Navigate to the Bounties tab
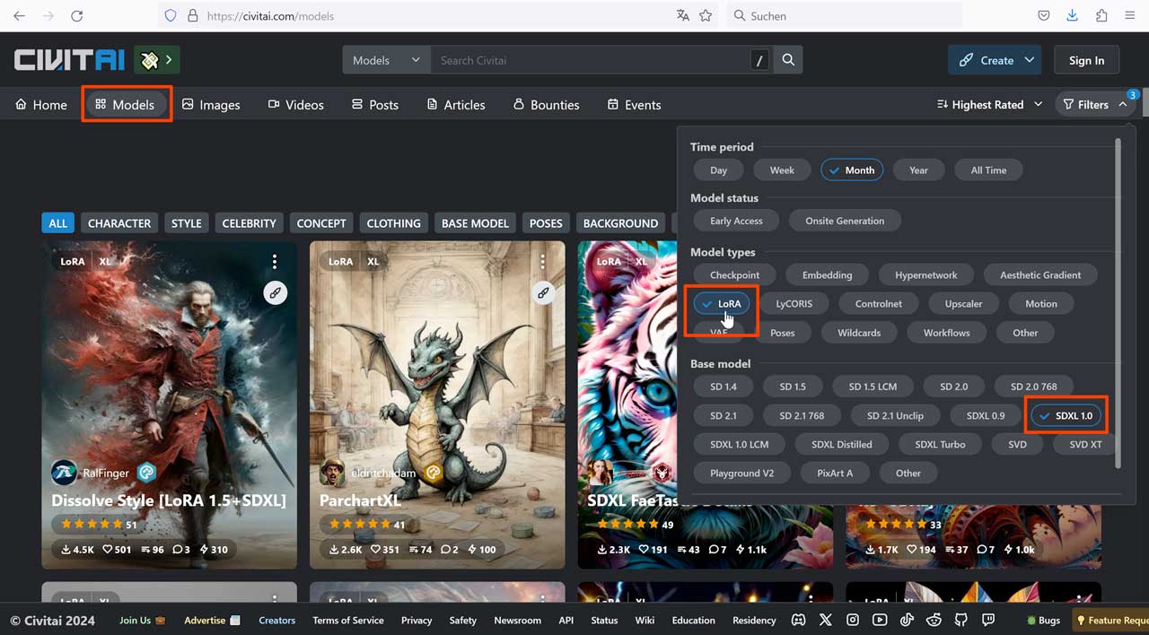The height and width of the screenshot is (635, 1149). coord(547,105)
